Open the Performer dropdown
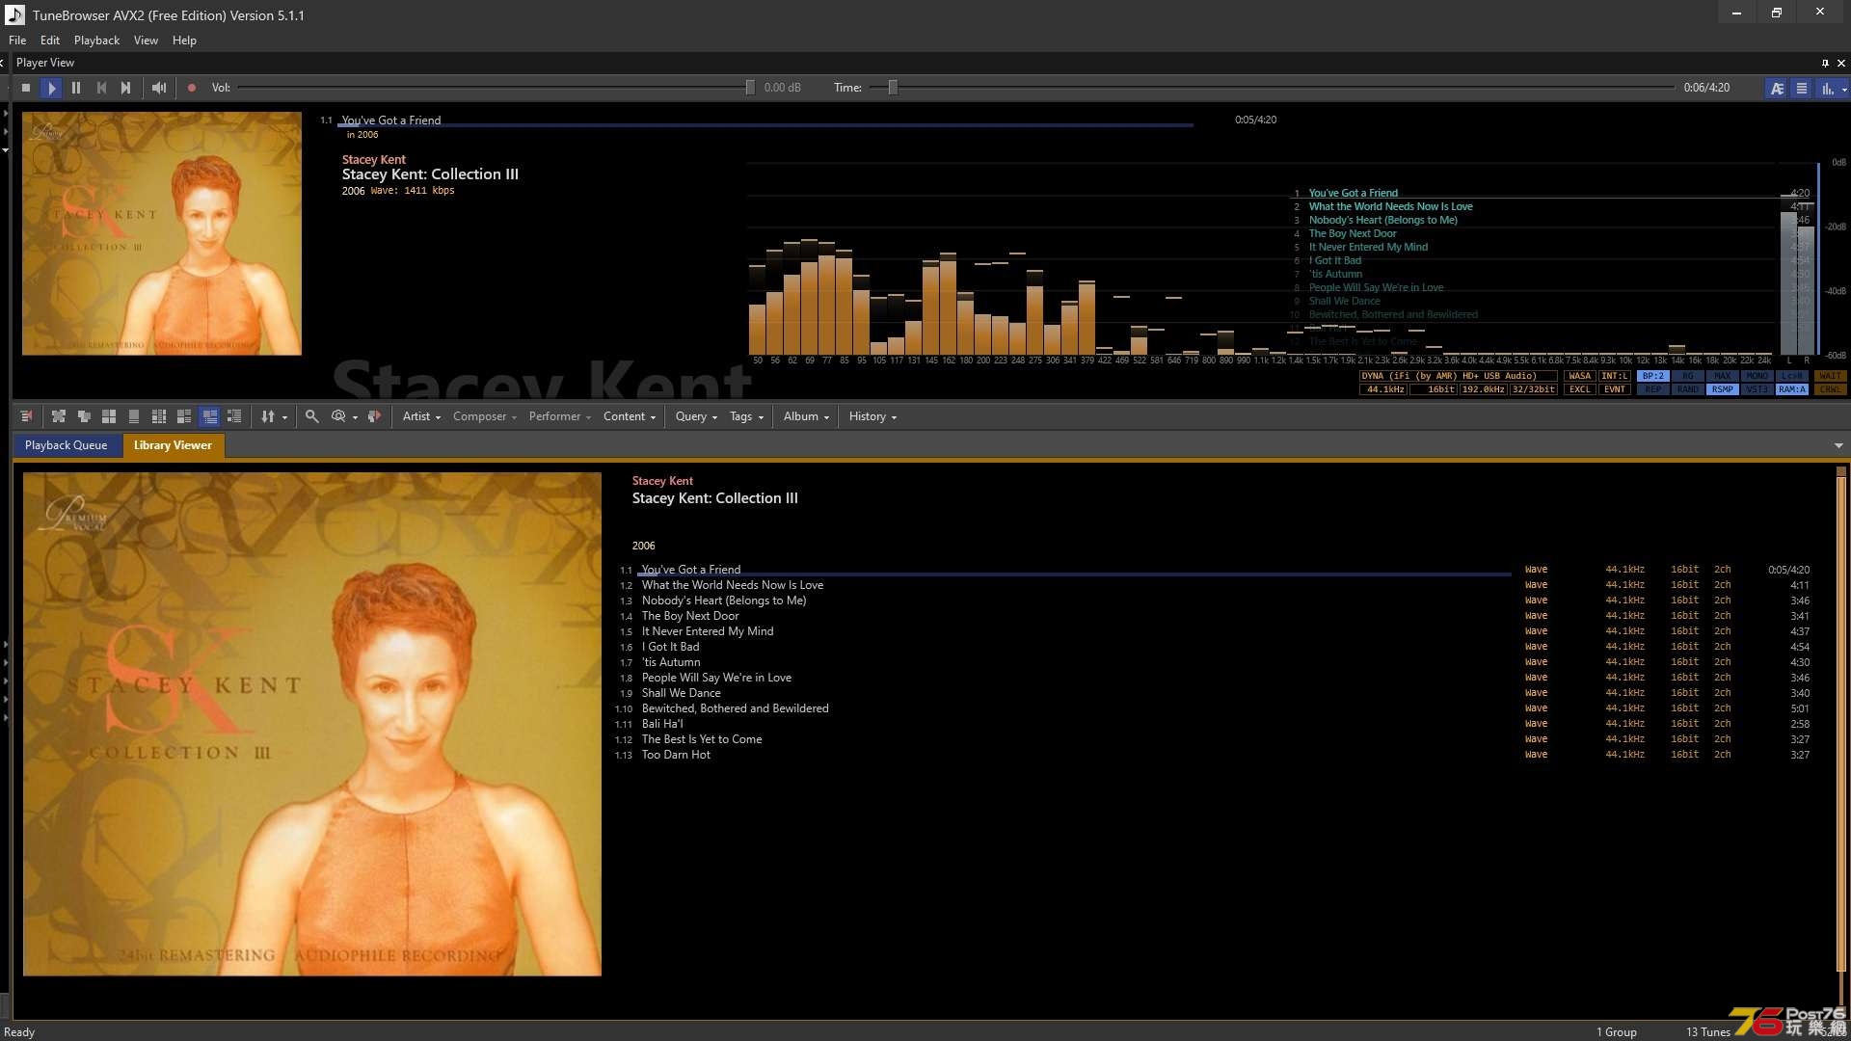 559,416
